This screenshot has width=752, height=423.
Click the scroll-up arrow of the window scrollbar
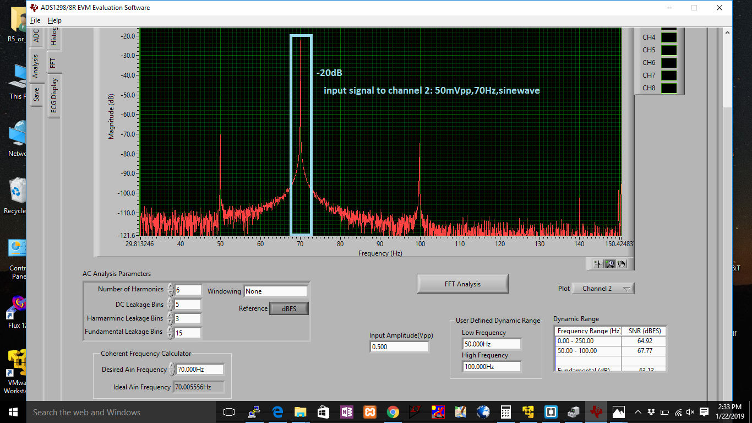[727, 33]
